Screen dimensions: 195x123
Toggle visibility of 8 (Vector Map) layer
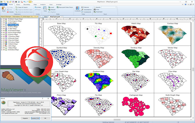[4, 34]
